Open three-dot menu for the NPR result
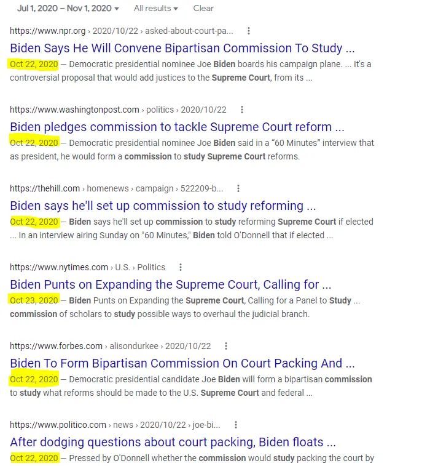The height and width of the screenshot is (466, 438). tap(249, 31)
